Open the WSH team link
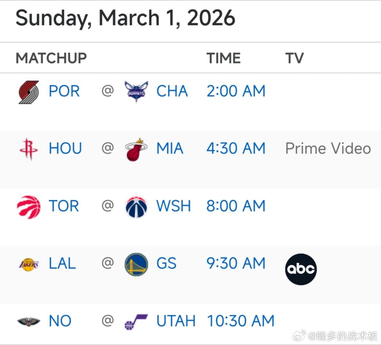The height and width of the screenshot is (345, 381). 173,206
